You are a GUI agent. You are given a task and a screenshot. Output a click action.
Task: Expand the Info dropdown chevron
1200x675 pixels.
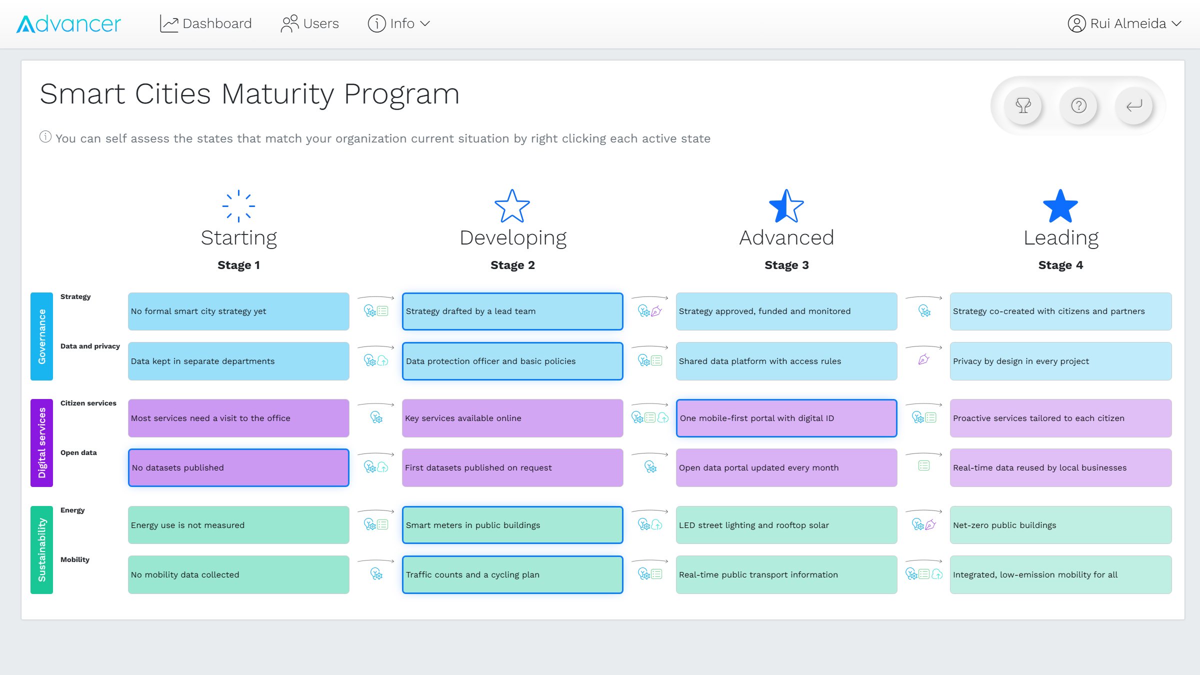(425, 23)
